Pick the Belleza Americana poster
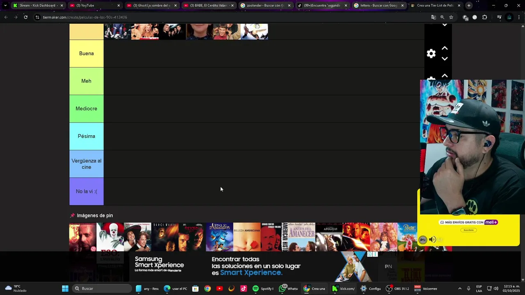This screenshot has width=525, height=295. click(247, 237)
